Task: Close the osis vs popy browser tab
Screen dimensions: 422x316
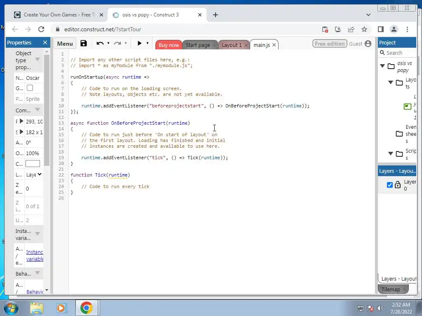Action: pyautogui.click(x=200, y=15)
